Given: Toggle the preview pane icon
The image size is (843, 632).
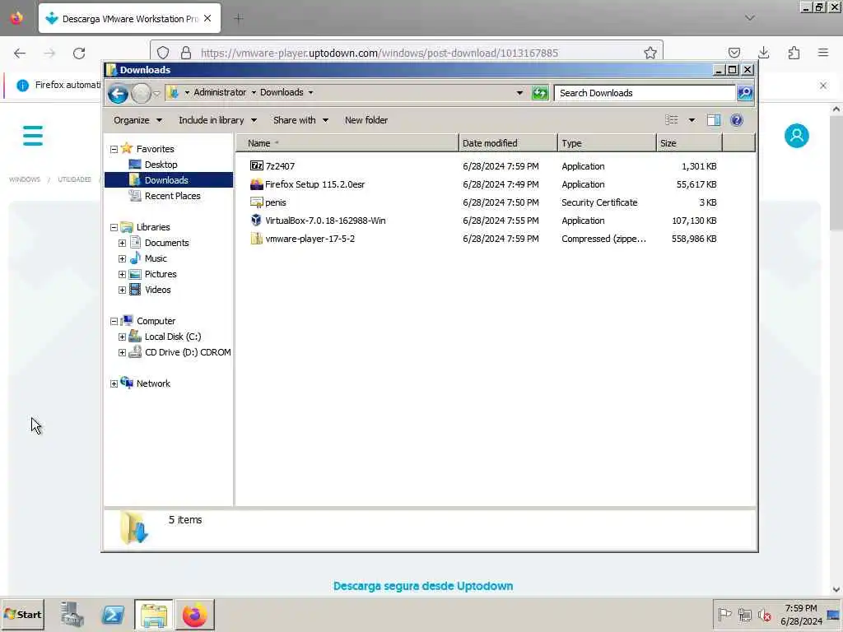Looking at the screenshot, I should click(714, 120).
